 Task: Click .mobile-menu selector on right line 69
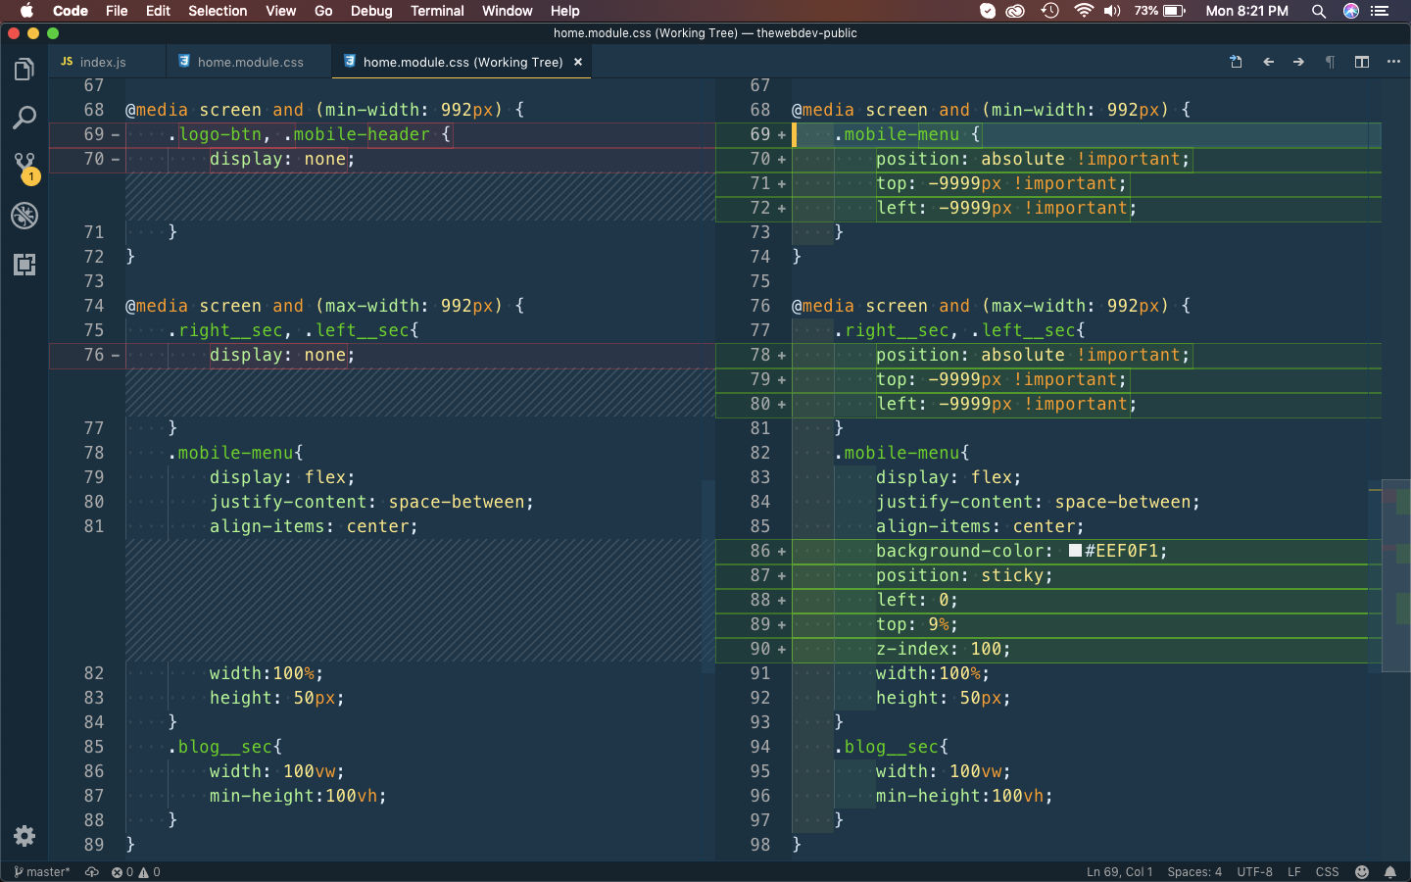(897, 134)
